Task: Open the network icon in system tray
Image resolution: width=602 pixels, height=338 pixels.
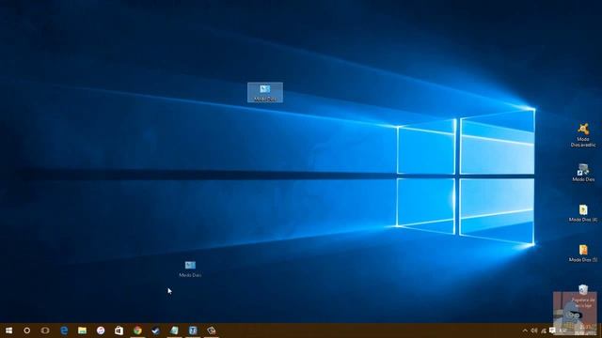Action: [544, 330]
